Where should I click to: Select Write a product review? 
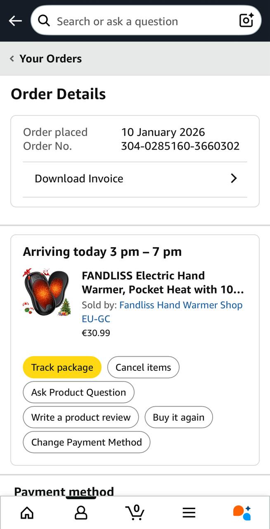(81, 417)
